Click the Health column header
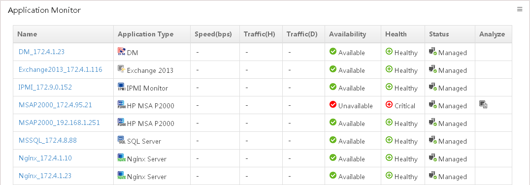Viewport: 530px width, 185px height. coord(396,34)
